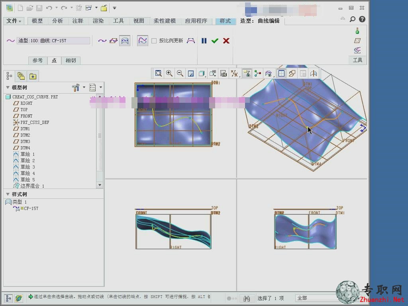Click the saved views orientation icon
This screenshot has height=306, width=408.
pyautogui.click(x=213, y=73)
